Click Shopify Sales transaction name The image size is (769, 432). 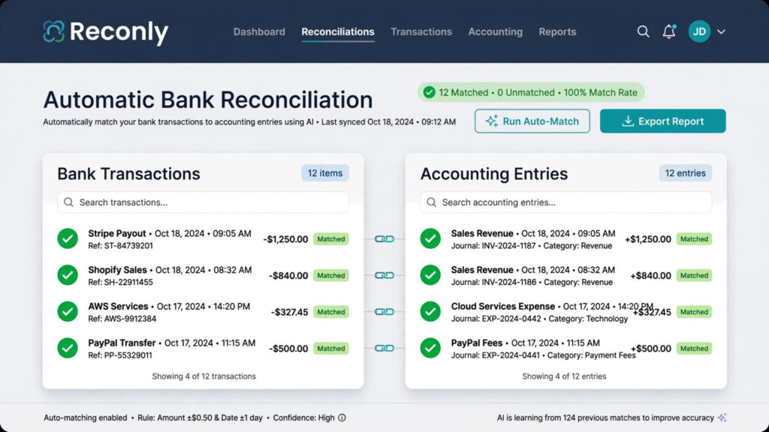click(117, 270)
